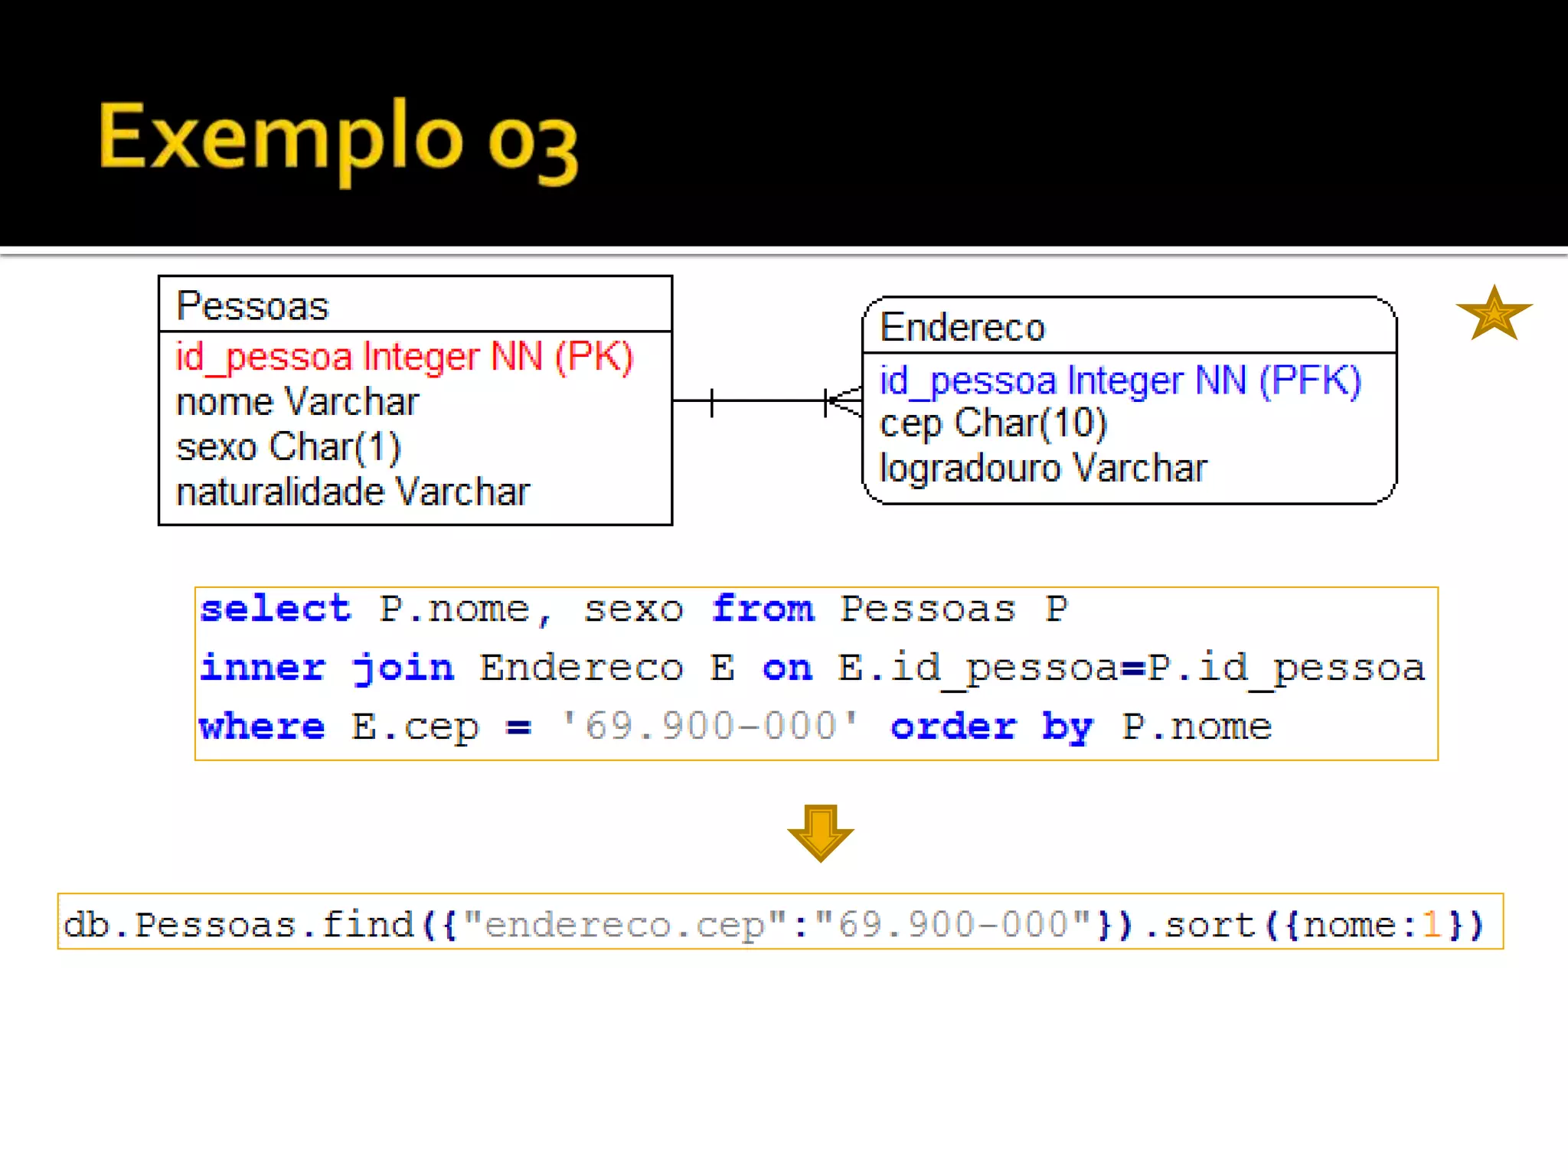Click db.Pessoas.find in the MongoDB query
This screenshot has height=1176, width=1568.
click(x=238, y=925)
